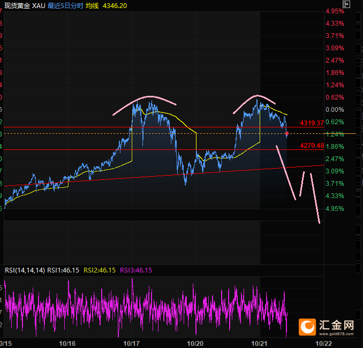Click the 最近5日分时 period label
This screenshot has height=348, width=363.
(x=65, y=5)
